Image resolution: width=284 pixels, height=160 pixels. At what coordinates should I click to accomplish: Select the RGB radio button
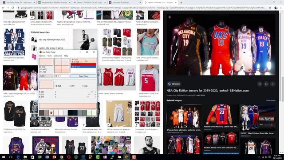[58, 86]
